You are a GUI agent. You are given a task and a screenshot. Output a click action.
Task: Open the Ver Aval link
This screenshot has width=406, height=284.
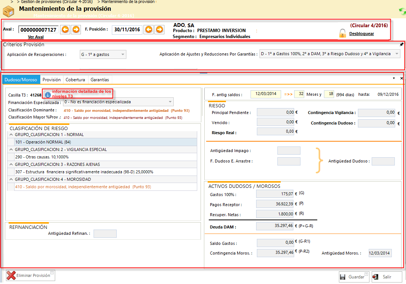click(x=36, y=37)
